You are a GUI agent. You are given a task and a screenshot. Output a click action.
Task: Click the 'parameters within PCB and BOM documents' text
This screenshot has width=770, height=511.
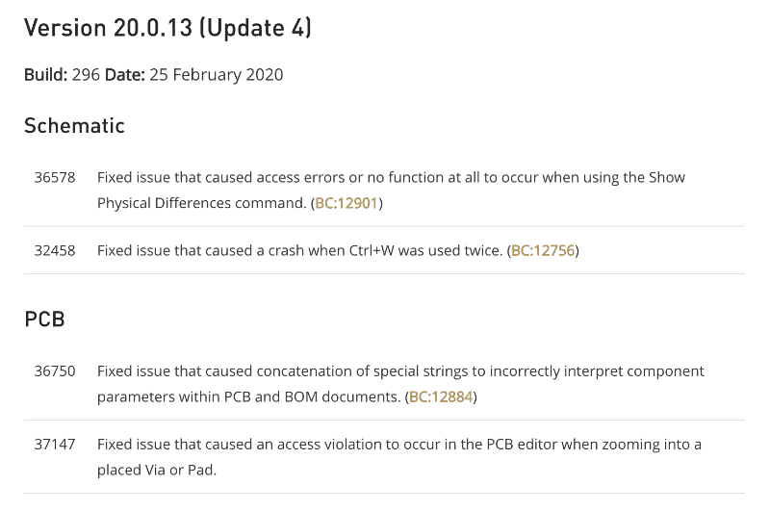click(249, 396)
